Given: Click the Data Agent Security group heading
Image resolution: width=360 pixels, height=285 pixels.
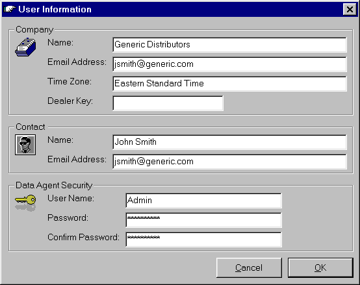Looking at the screenshot, I should click(x=54, y=185).
